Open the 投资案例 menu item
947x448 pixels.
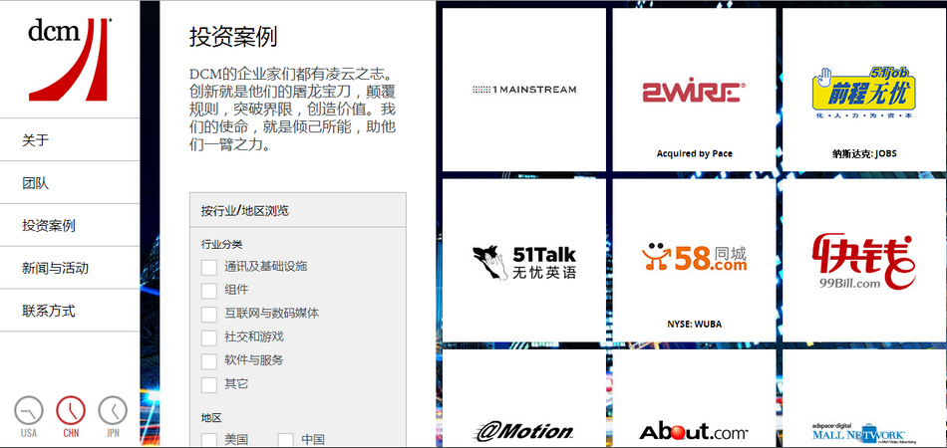point(70,226)
